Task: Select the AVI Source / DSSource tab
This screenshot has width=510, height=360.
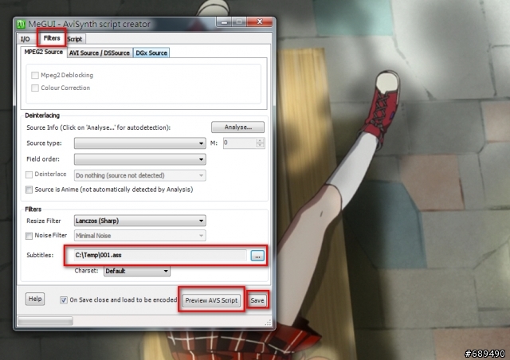Action: [100, 53]
